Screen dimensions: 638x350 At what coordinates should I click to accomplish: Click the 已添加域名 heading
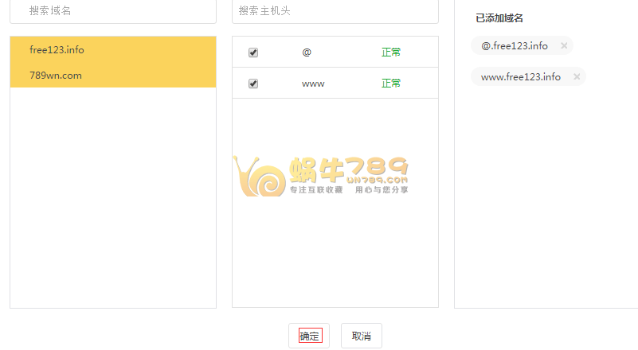click(x=499, y=18)
